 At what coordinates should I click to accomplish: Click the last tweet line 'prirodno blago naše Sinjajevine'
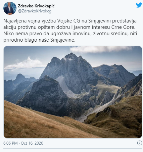click(x=39, y=40)
